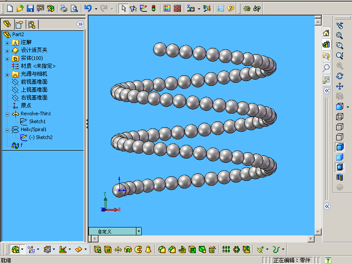Select (-) Sketch2 in the tree
Image resolution: width=352 pixels, height=264 pixels.
41,137
